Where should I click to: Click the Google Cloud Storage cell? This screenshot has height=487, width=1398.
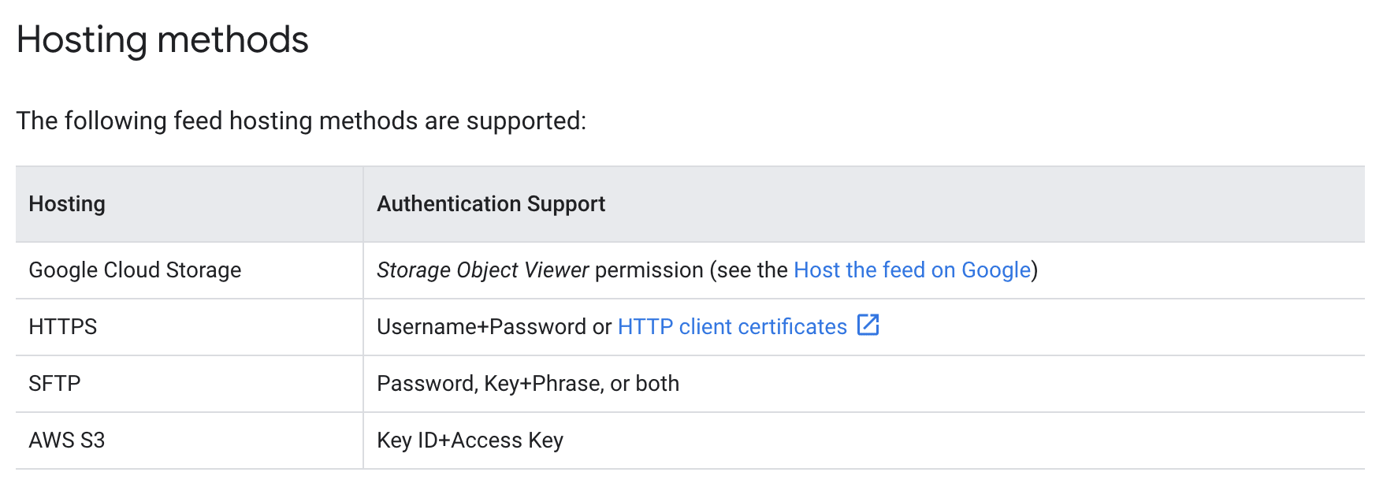tap(189, 270)
